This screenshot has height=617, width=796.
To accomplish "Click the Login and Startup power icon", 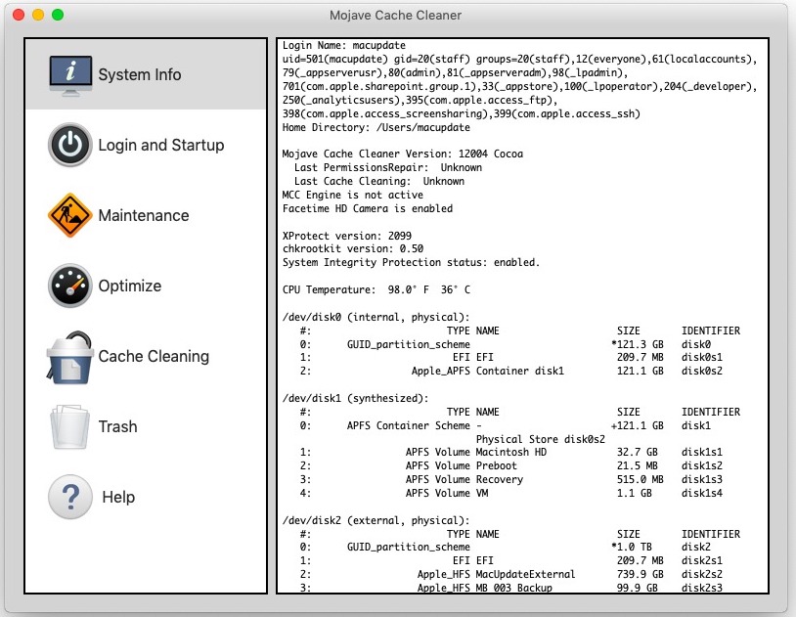I will tap(70, 145).
